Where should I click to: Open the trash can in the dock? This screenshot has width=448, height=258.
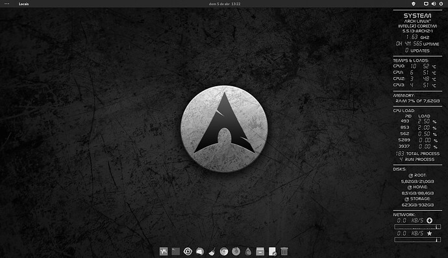[x=284, y=251]
